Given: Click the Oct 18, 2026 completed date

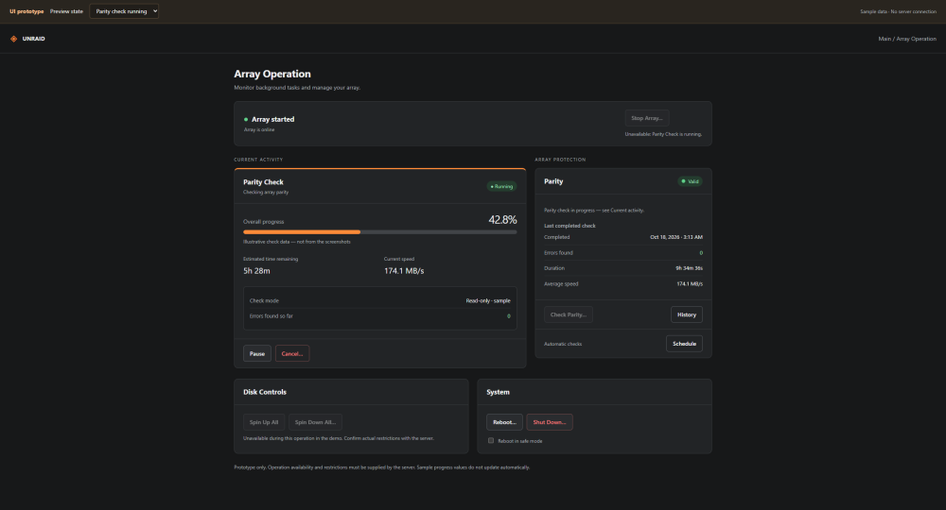Looking at the screenshot, I should (676, 237).
